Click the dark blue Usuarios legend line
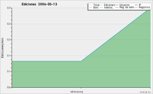This screenshot has height=94, width=153. click(117, 5)
